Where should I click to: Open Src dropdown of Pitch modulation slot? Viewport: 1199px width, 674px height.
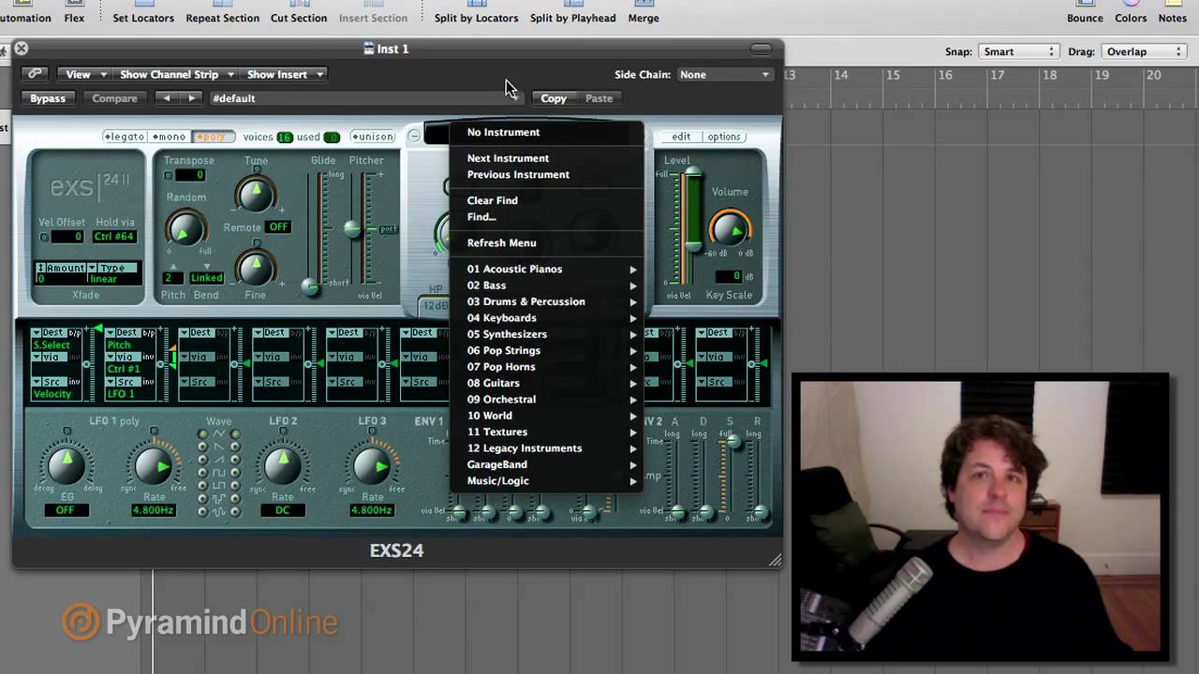123,382
